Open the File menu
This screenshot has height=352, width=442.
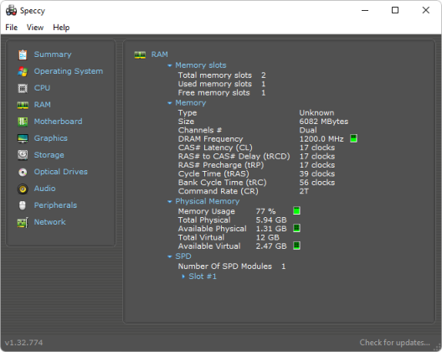[x=11, y=28]
